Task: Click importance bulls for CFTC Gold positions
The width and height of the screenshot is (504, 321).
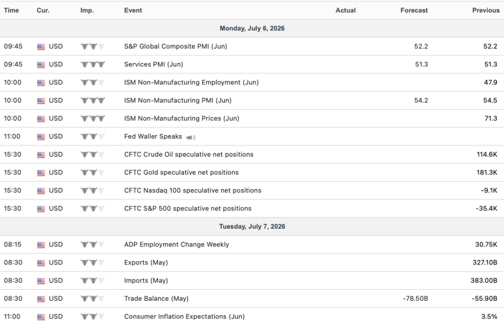Action: click(x=92, y=172)
